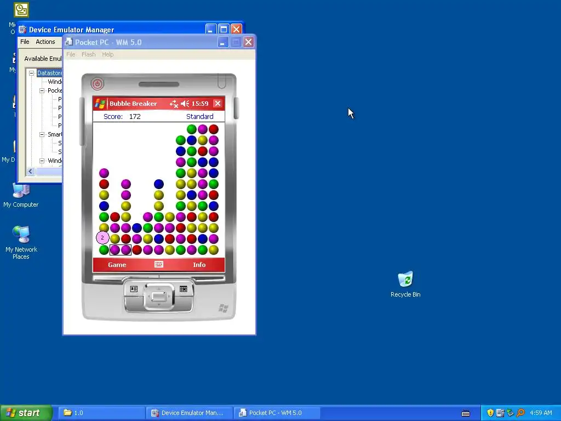This screenshot has height=421, width=561.
Task: Open the Game softkey menu
Action: (117, 265)
